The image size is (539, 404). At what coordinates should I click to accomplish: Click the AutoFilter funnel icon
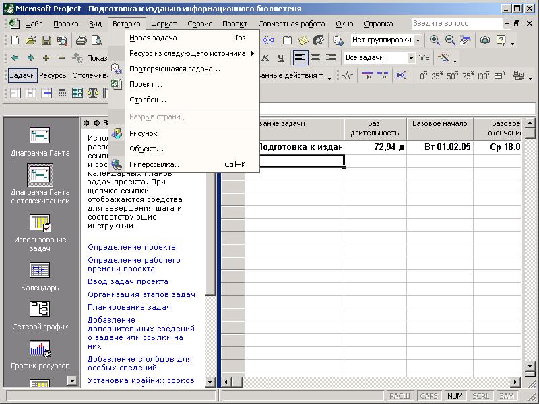pyautogui.click(x=424, y=58)
